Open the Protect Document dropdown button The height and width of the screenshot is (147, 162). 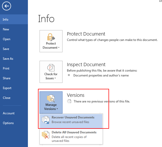[51, 41]
